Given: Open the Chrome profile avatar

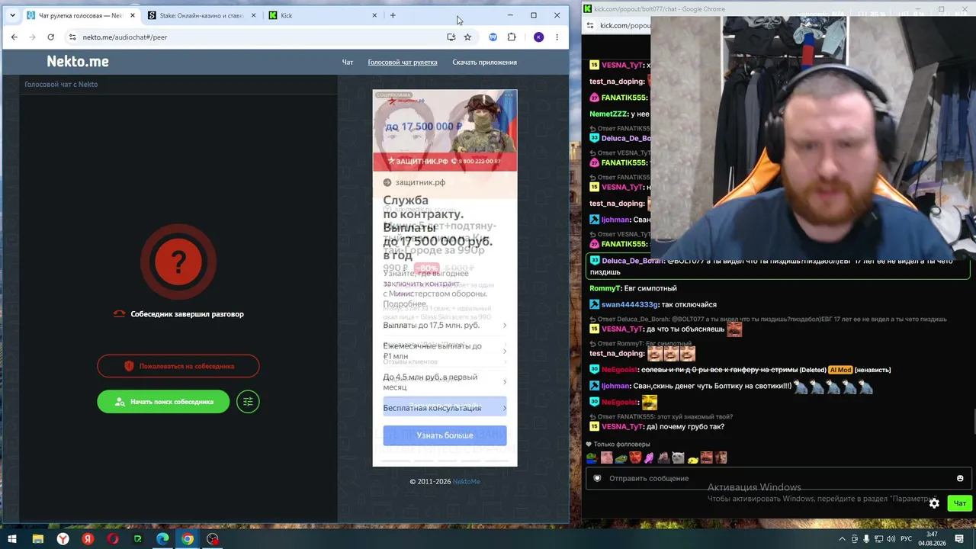Looking at the screenshot, I should [539, 37].
